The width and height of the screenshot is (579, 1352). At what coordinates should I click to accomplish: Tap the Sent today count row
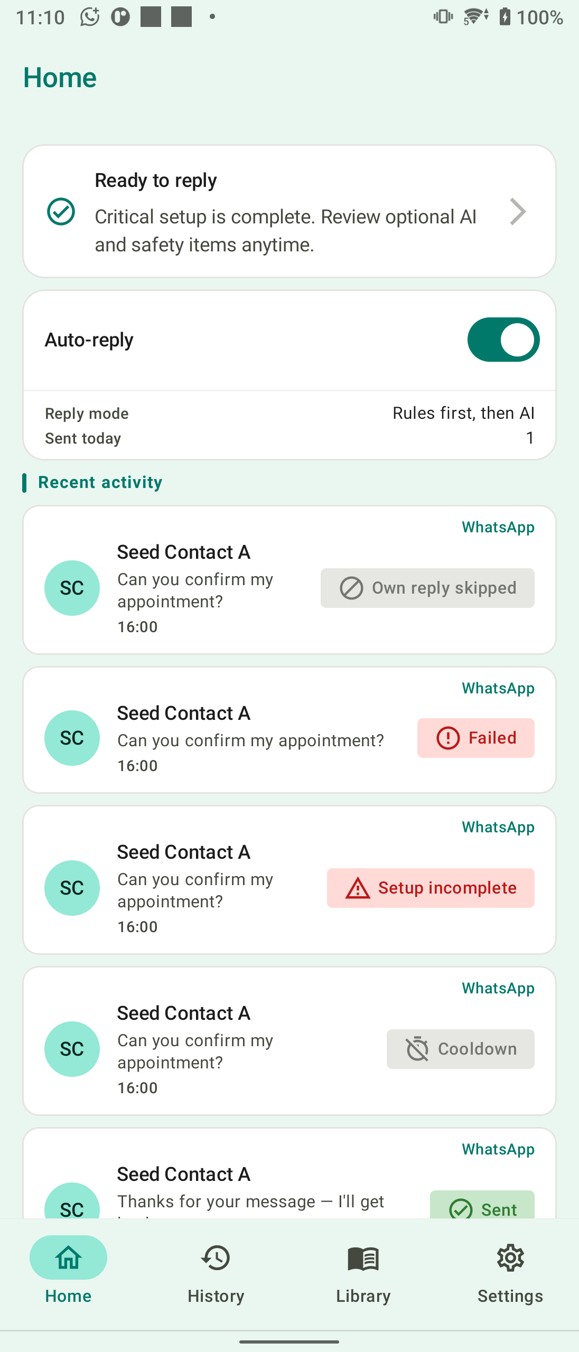(289, 438)
